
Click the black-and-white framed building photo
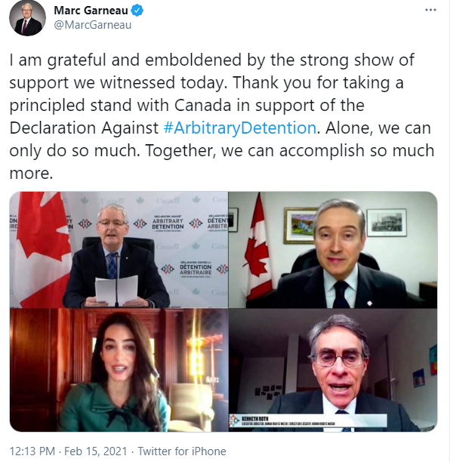(x=387, y=223)
